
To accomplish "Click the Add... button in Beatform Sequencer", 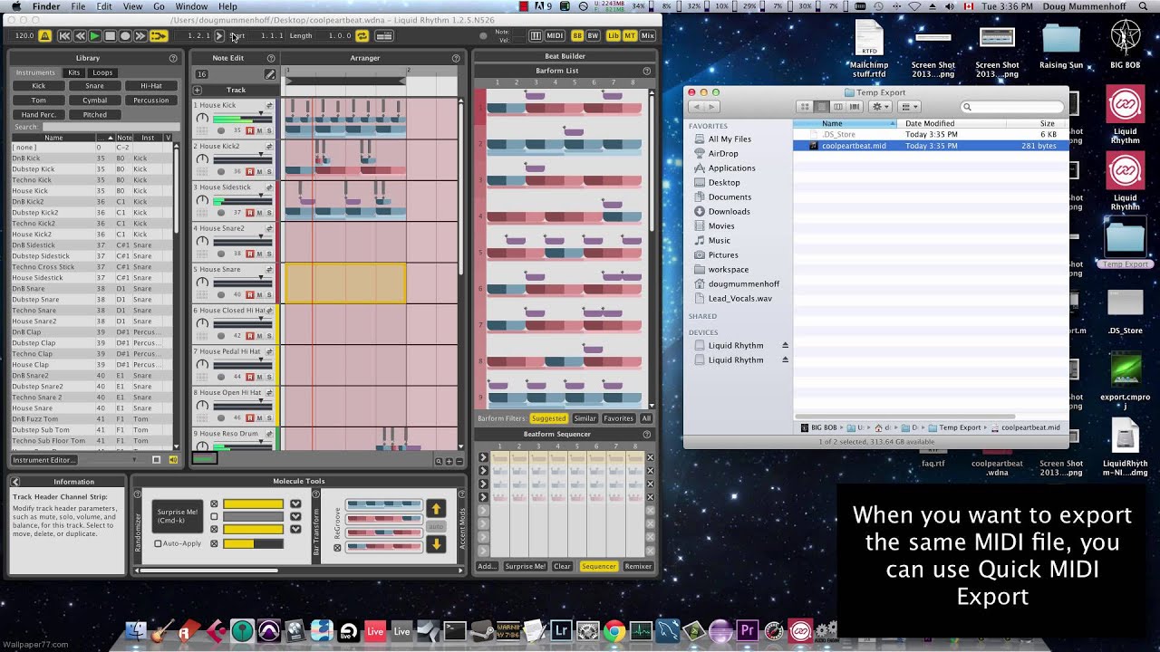I will click(487, 566).
